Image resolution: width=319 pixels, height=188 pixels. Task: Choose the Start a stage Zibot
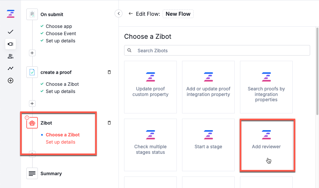pyautogui.click(x=208, y=145)
